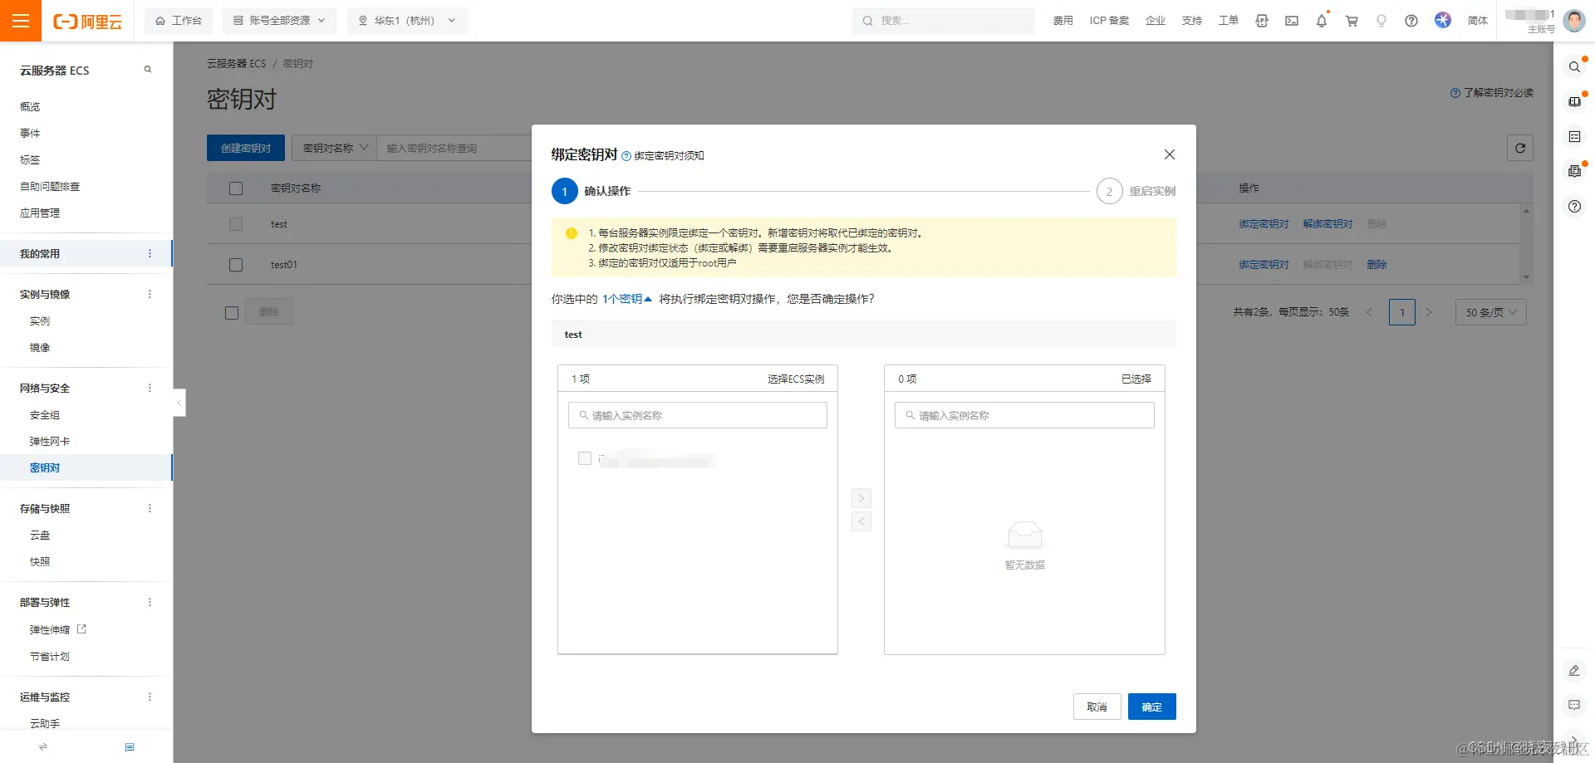Viewport: 1595px width, 763px height.
Task: Open the 支持 menu
Action: coord(1192,21)
